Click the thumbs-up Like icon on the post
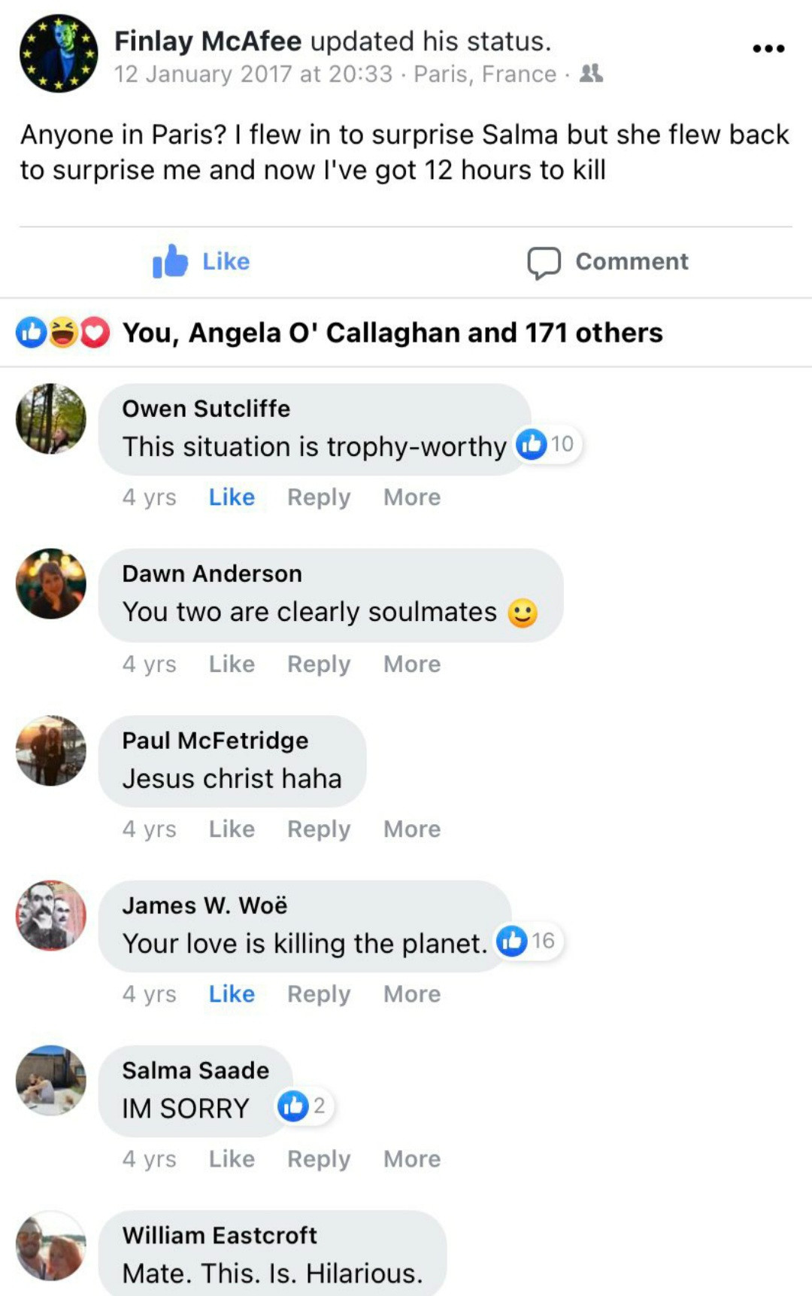Viewport: 812px width, 1296px height. (x=170, y=261)
